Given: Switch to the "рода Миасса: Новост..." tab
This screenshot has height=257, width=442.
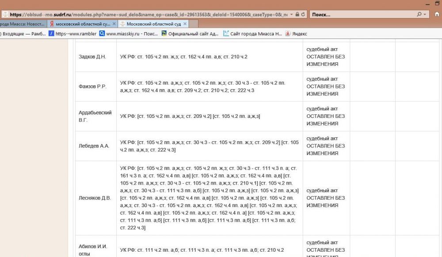Looking at the screenshot, I should click(22, 24).
